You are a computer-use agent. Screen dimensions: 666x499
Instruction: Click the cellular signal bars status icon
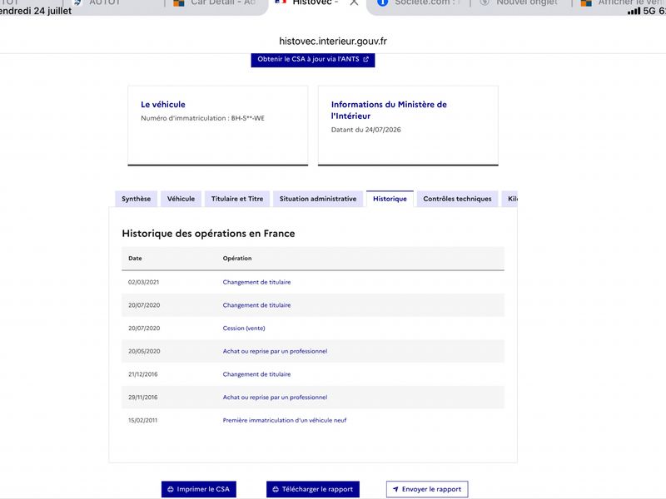[x=634, y=11]
